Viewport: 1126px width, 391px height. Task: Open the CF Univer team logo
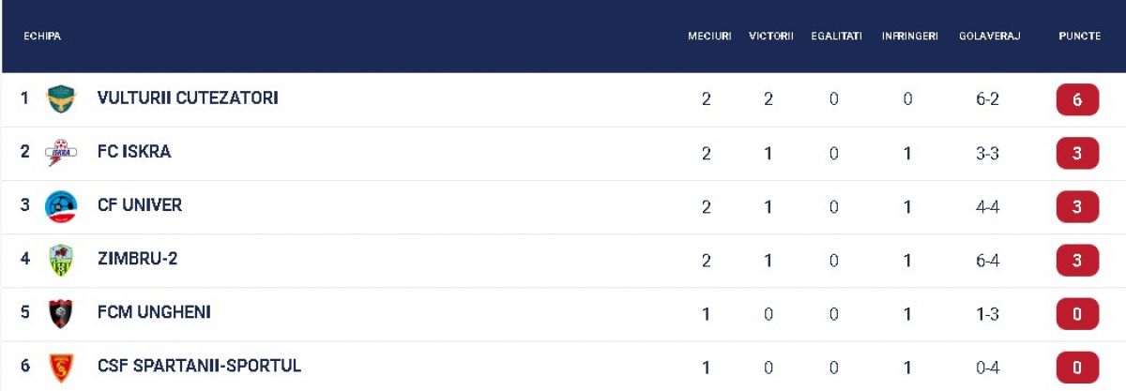coord(61,205)
